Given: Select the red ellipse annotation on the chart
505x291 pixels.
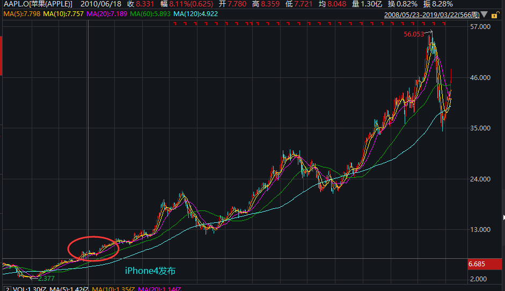Looking at the screenshot, I should (92, 248).
